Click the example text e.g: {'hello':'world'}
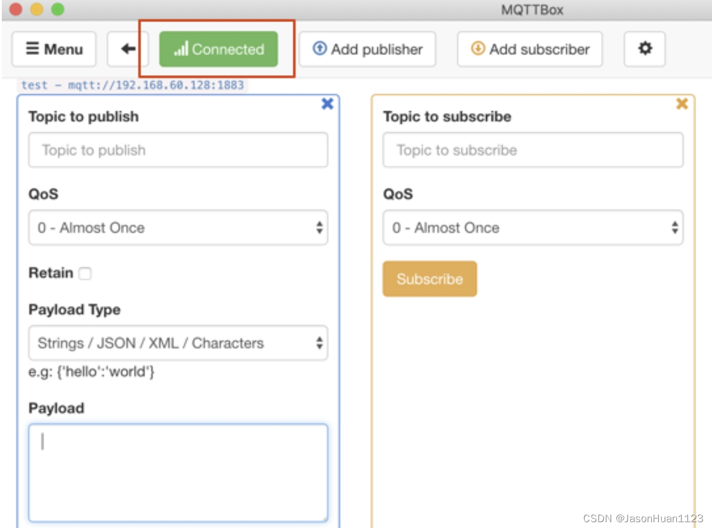Screen dimensions: 712x528 point(92,371)
